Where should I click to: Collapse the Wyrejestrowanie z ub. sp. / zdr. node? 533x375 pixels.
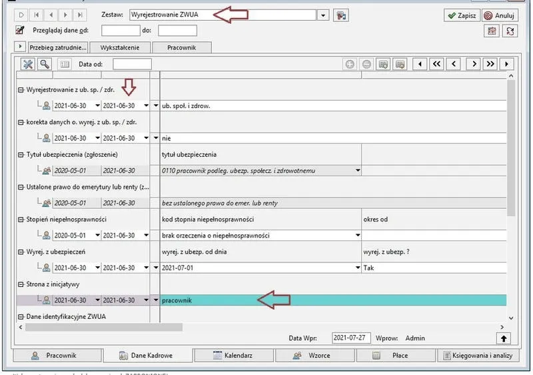[21, 90]
